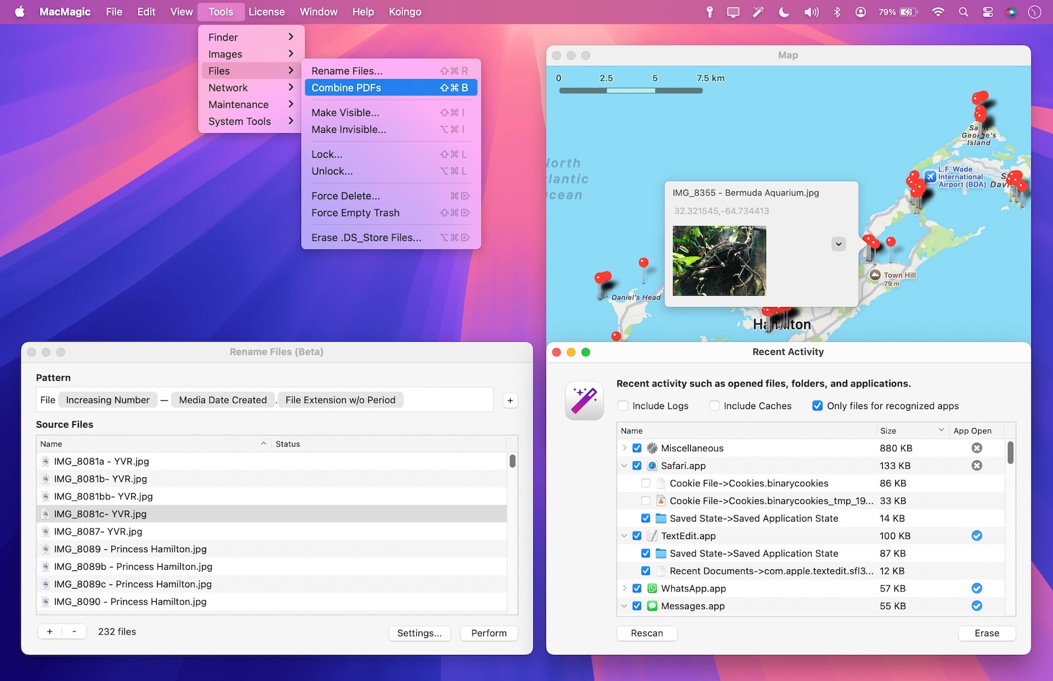Select IMG_8087- YVR.jpg in source files
1053x681 pixels.
click(271, 531)
